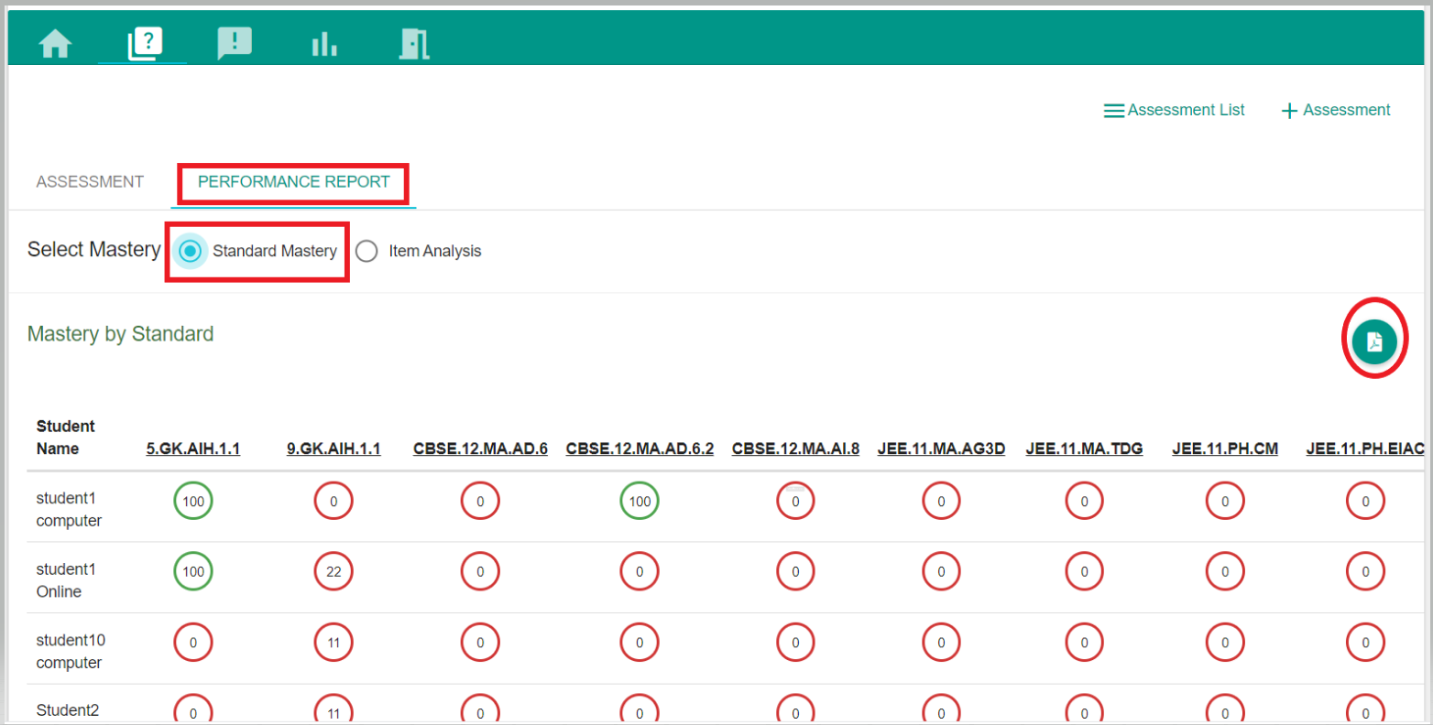Screen dimensions: 1433x725
Task: Click the door logout icon
Action: 414,43
